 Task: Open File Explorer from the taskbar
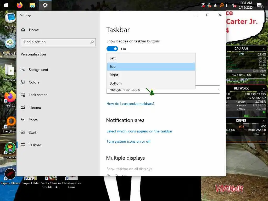pos(32,5)
